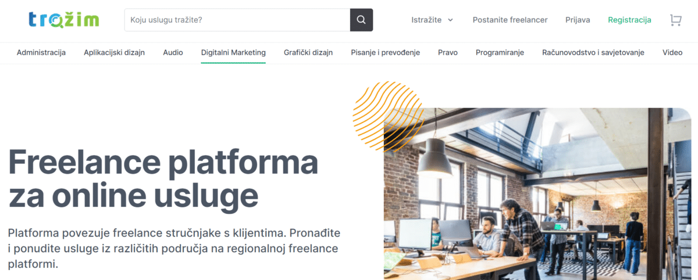
Task: Click the magnifier search button
Action: 361,20
